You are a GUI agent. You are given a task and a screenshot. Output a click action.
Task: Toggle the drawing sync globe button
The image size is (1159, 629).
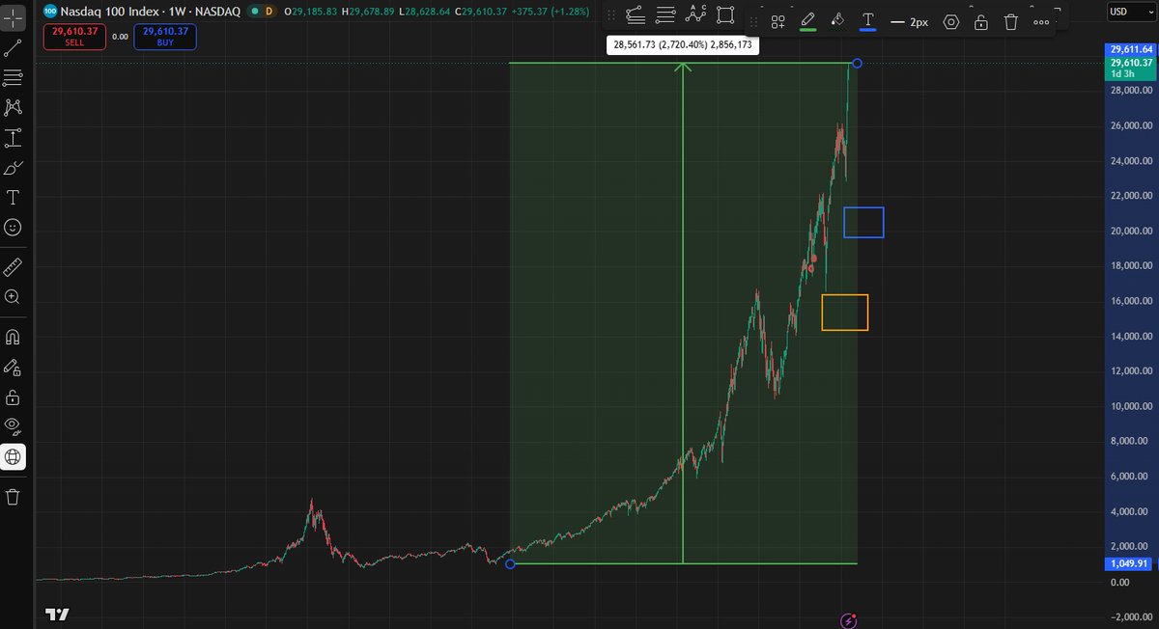14,456
